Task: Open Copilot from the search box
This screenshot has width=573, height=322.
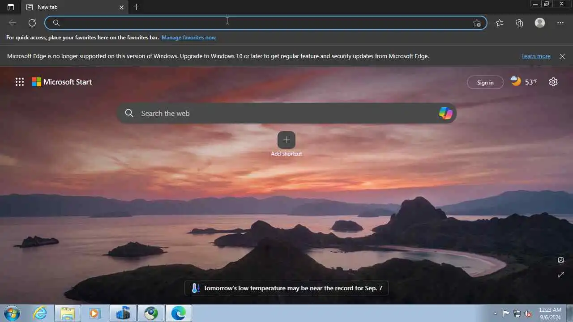Action: coord(445,113)
